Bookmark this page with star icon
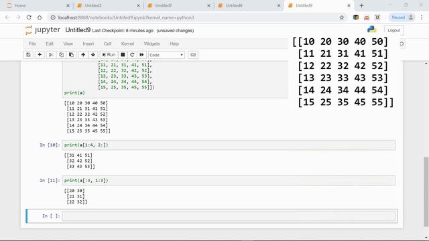This screenshot has height=241, width=429. point(342,17)
